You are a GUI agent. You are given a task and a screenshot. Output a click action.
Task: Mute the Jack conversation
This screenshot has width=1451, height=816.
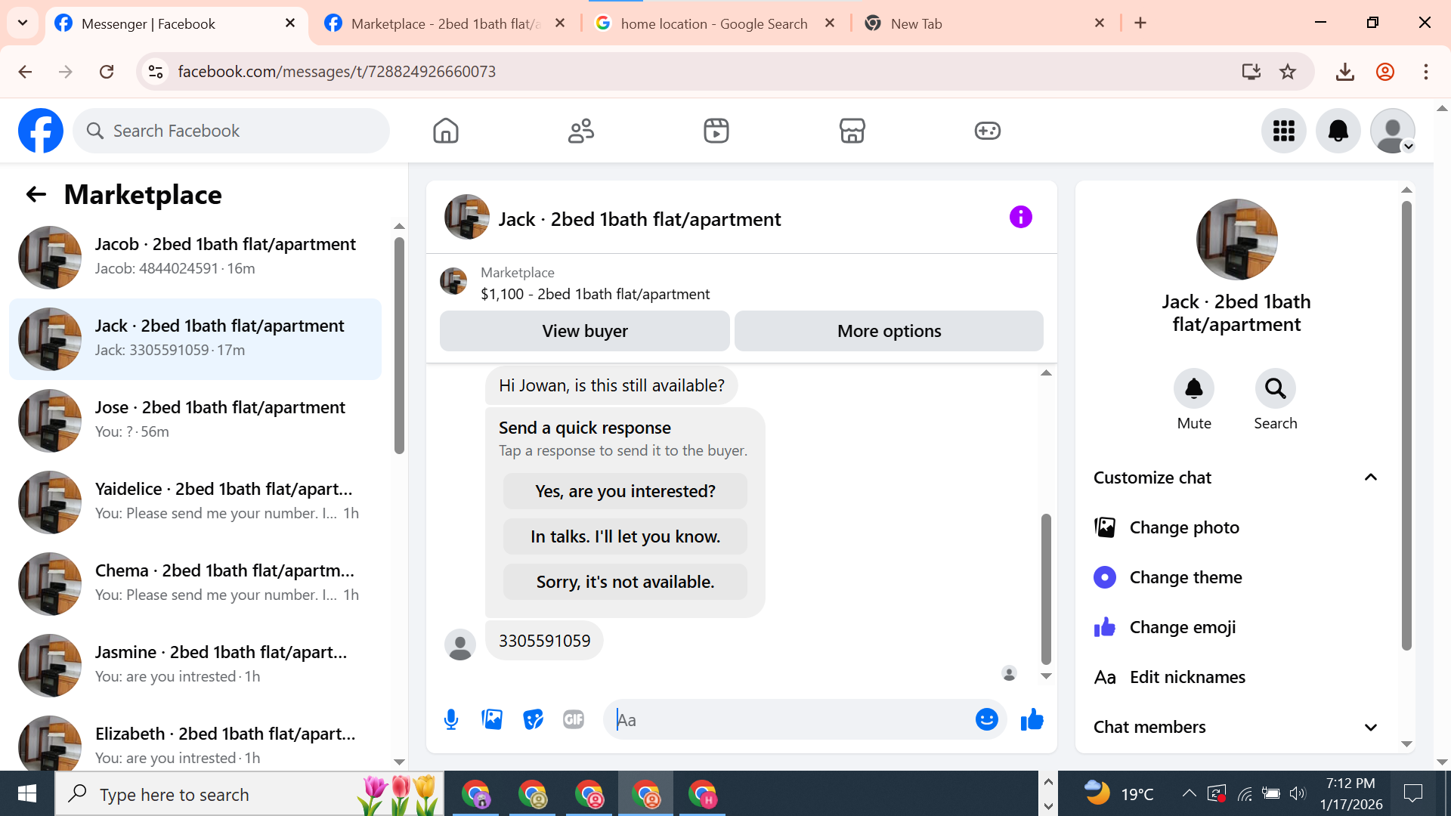pyautogui.click(x=1193, y=389)
